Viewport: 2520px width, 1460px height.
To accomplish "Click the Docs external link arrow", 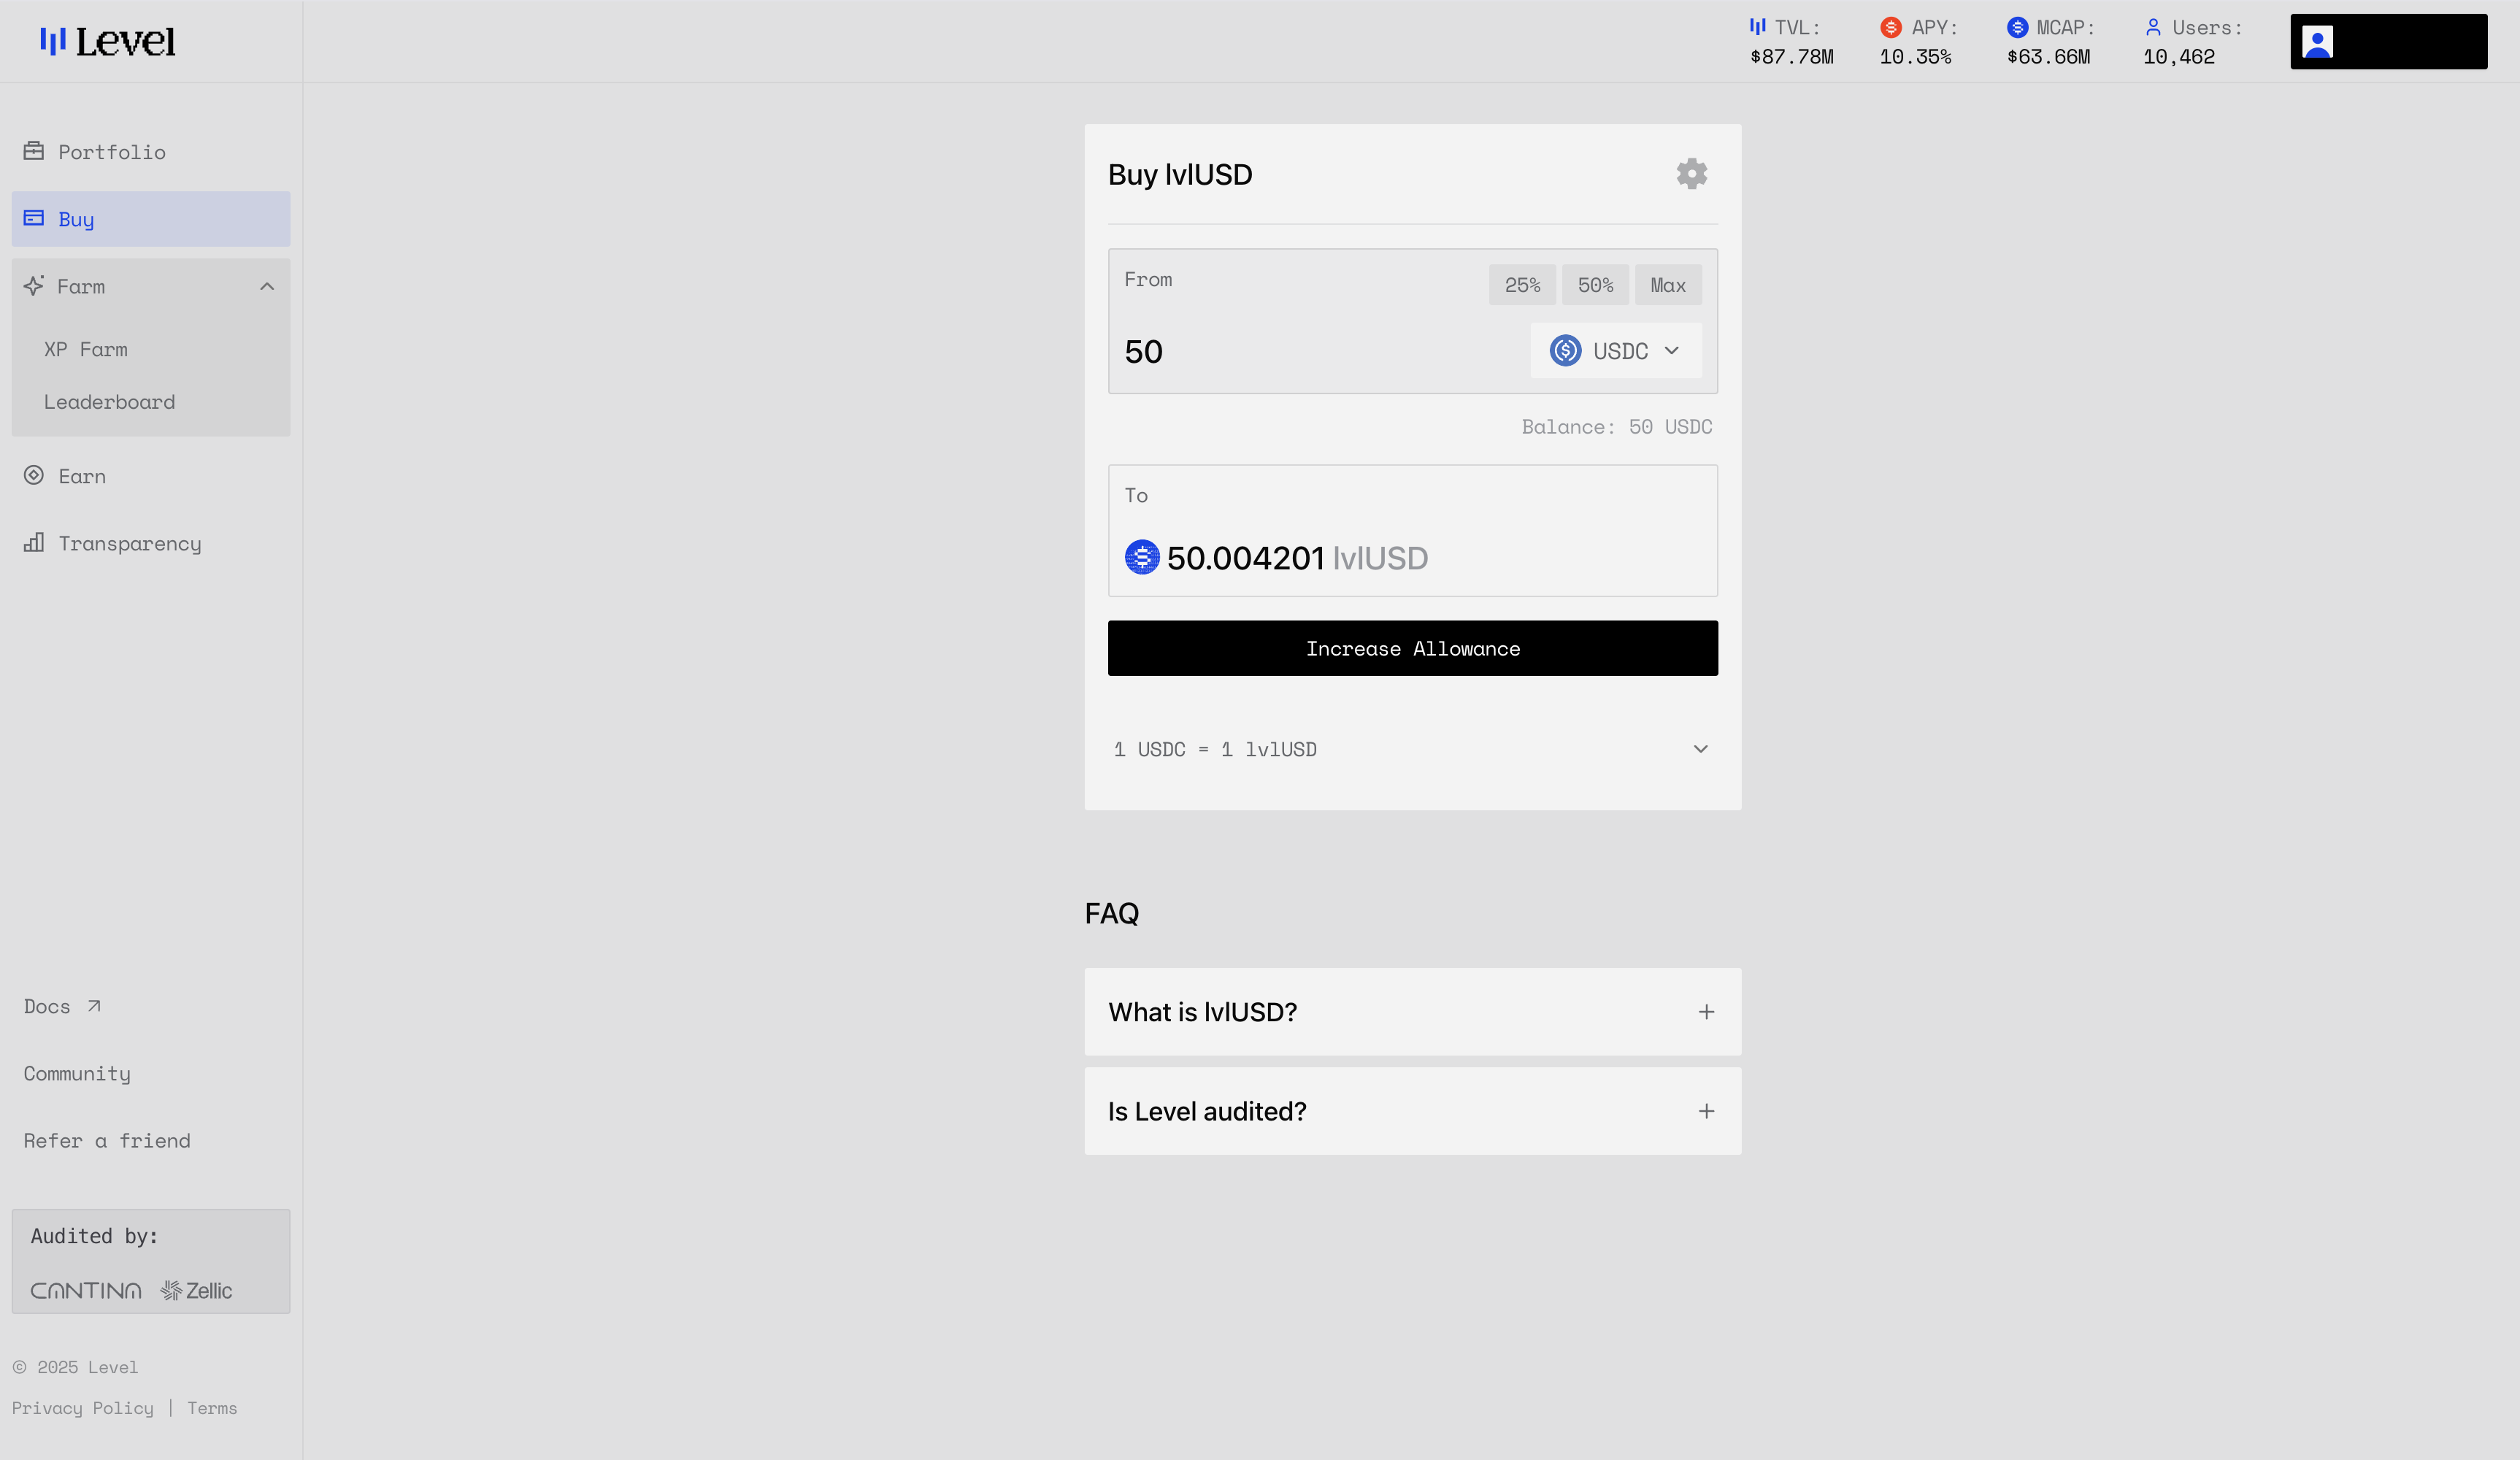I will coord(94,1006).
